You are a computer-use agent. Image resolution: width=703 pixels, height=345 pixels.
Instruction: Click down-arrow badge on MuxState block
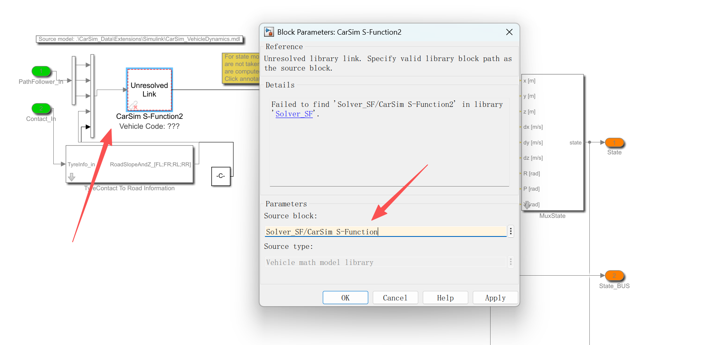point(527,205)
